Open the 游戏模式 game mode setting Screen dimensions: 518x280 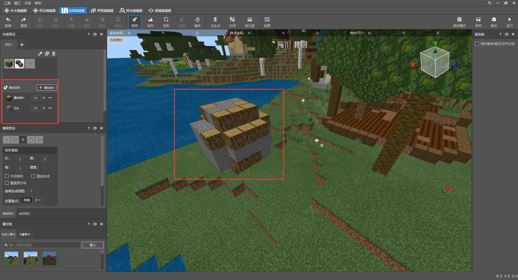click(459, 22)
